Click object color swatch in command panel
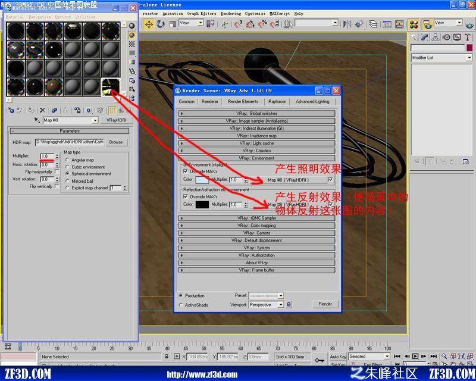Screen dimensions: 476x381 point(469,48)
